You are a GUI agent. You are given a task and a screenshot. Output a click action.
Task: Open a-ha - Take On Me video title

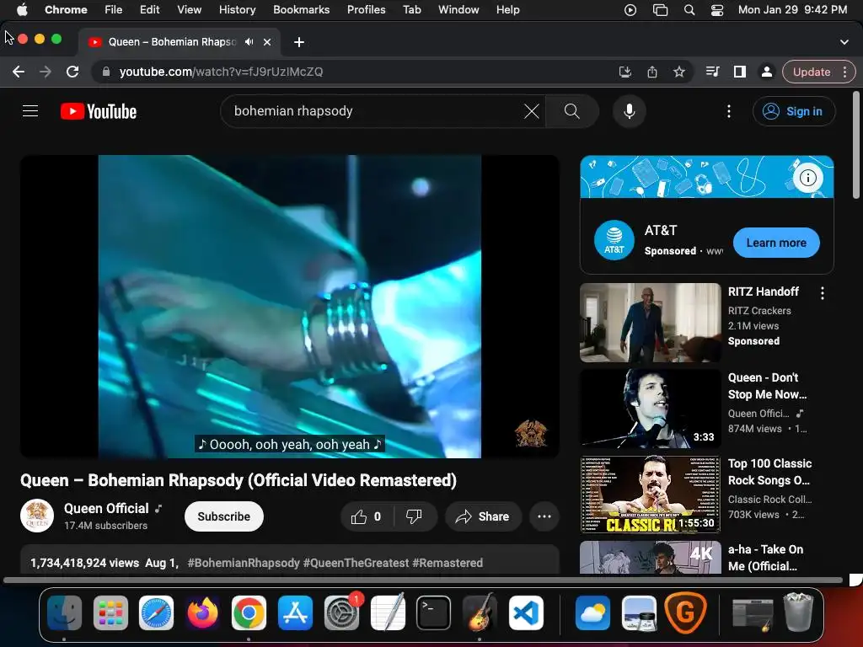[765, 558]
